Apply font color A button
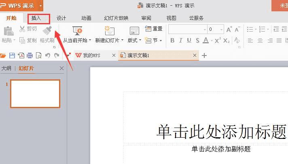 click(x=206, y=40)
